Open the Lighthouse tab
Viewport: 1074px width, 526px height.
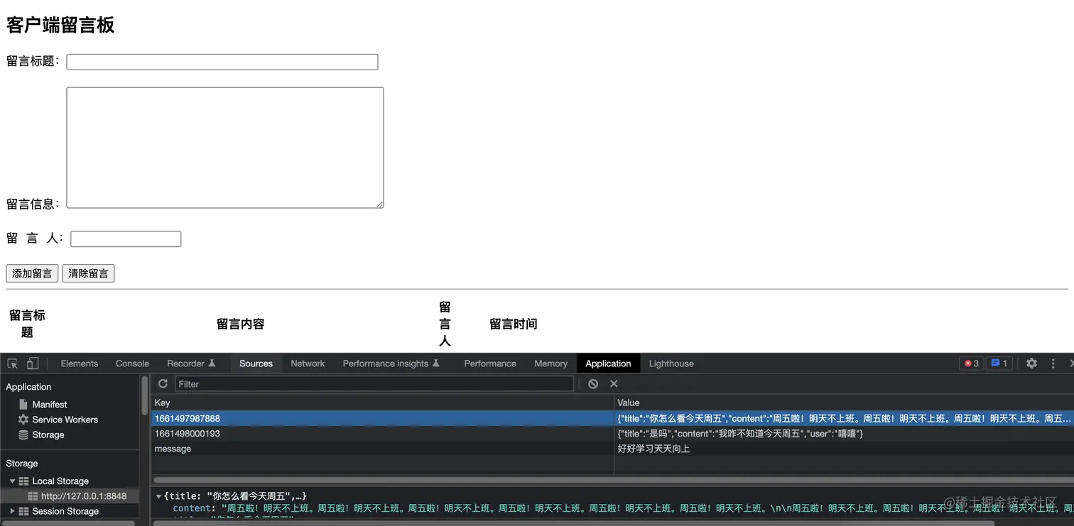point(671,363)
